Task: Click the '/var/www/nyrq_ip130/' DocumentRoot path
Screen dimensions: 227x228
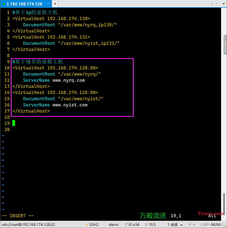Action: click(x=87, y=25)
